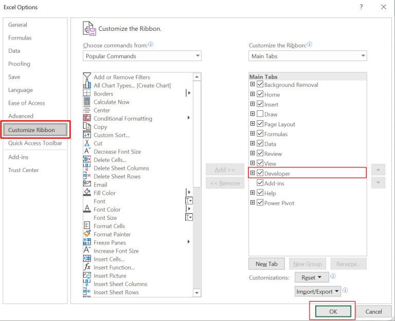Click the OK button
395x321 pixels.
coord(333,311)
